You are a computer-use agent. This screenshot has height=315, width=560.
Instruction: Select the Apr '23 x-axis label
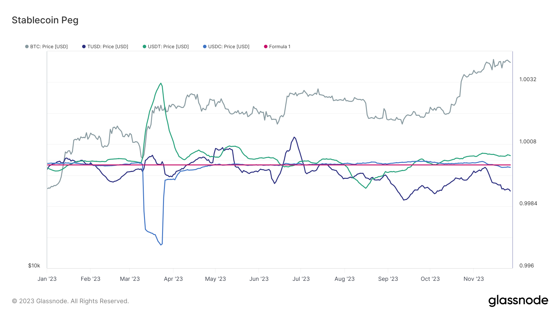(173, 279)
